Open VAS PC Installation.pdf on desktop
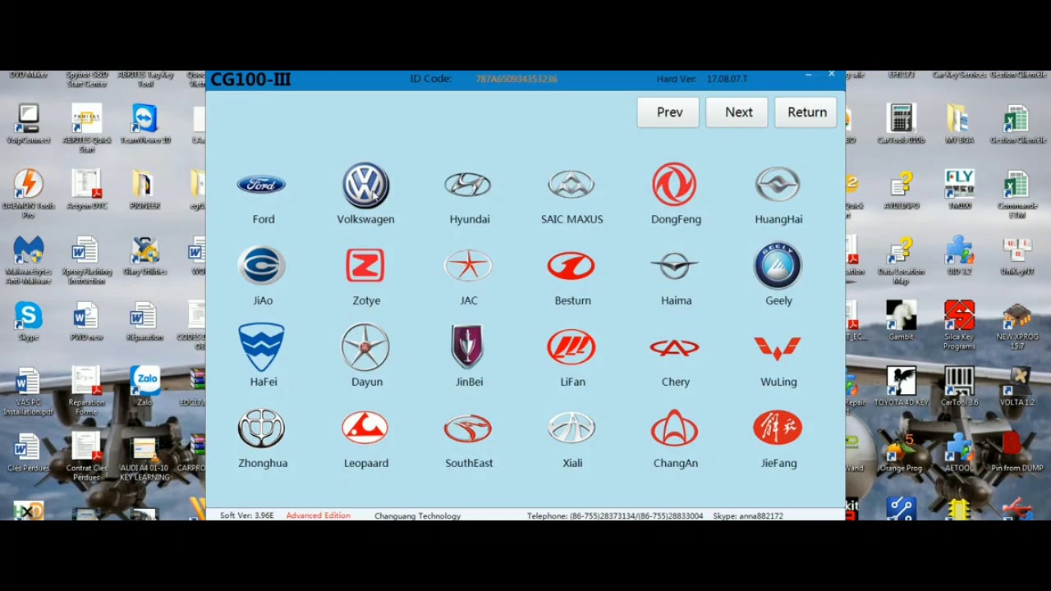The height and width of the screenshot is (591, 1051). click(28, 391)
